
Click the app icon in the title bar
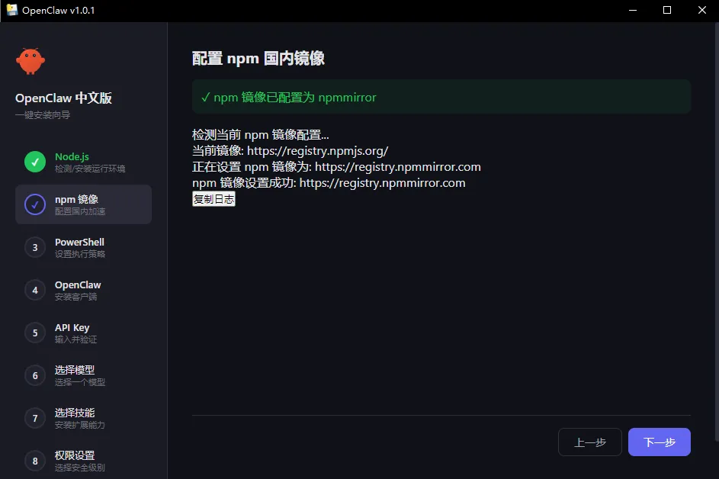[x=12, y=10]
